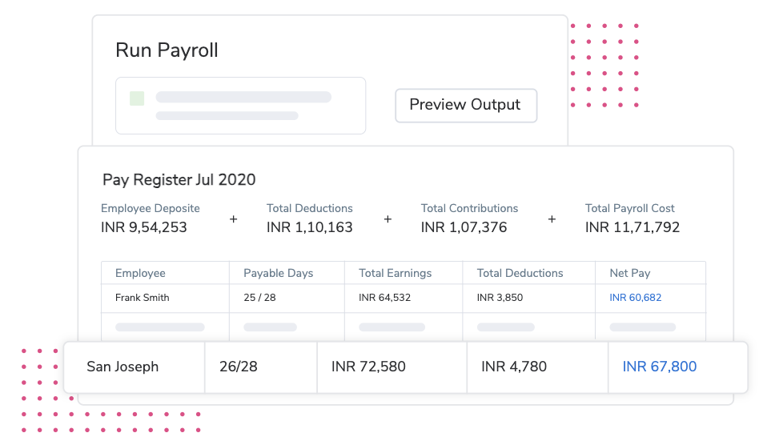Click the Pay Register Jul 2020 title
Viewport: 759px width, 437px height.
(179, 179)
